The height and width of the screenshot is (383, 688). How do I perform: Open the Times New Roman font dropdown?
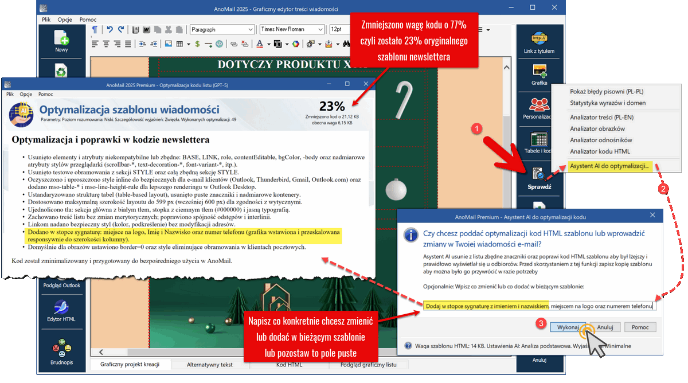pyautogui.click(x=291, y=29)
